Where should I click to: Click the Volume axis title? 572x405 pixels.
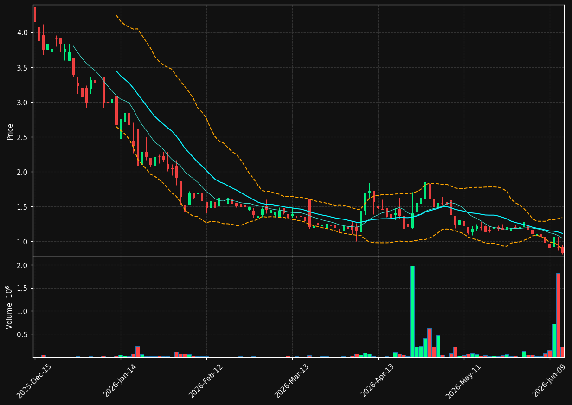click(10, 308)
